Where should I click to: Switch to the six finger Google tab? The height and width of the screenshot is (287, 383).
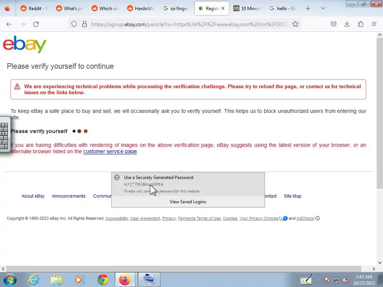(x=177, y=8)
